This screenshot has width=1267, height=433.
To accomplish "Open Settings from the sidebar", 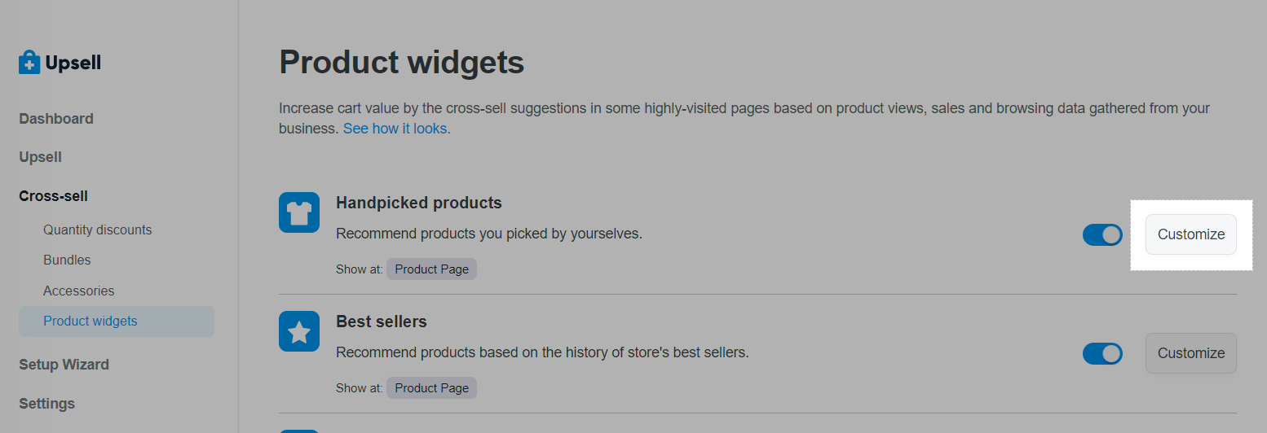I will click(47, 404).
